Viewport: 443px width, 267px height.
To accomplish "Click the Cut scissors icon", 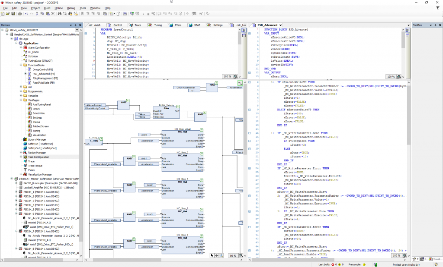I will (x=37, y=13).
